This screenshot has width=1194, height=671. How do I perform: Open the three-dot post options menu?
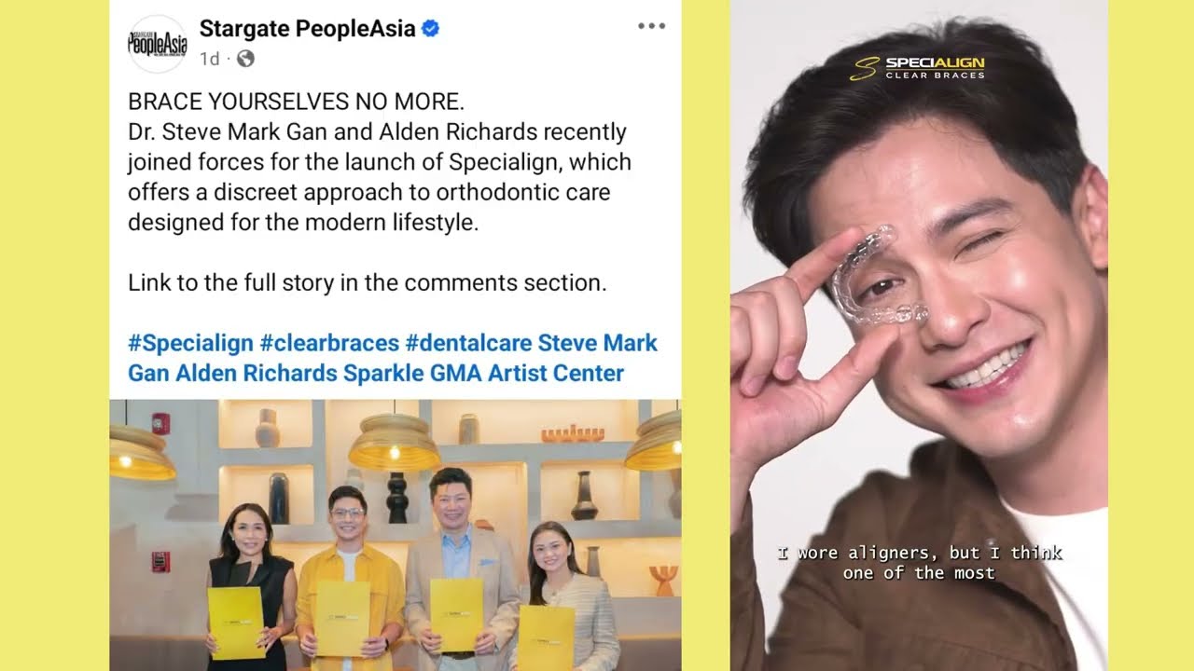(651, 26)
